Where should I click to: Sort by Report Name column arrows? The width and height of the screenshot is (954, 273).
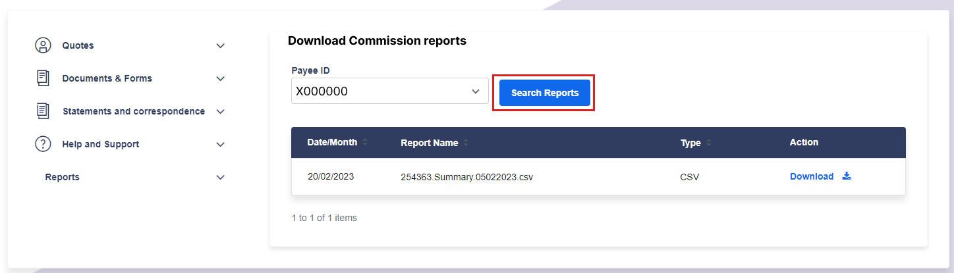coord(466,143)
